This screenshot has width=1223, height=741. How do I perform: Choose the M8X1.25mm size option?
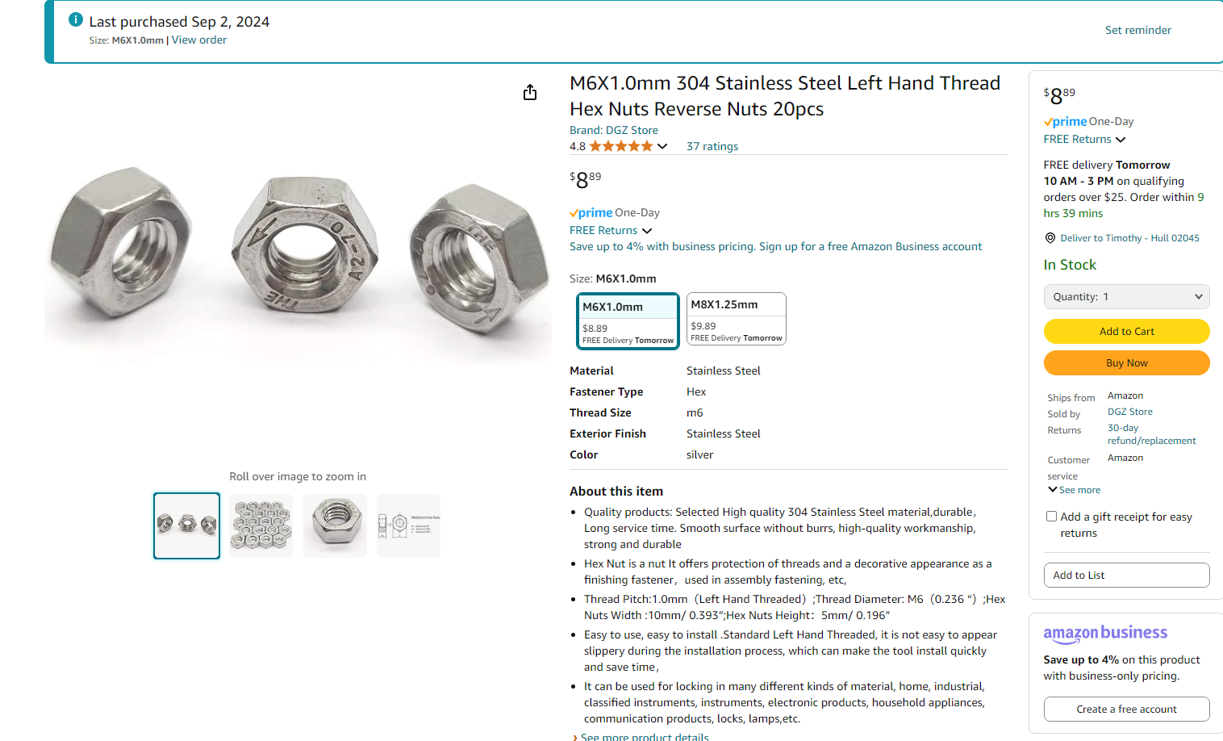[737, 319]
